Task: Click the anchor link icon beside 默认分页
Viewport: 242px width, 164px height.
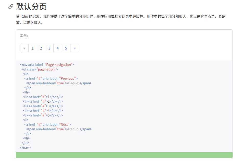Action: click(11, 7)
